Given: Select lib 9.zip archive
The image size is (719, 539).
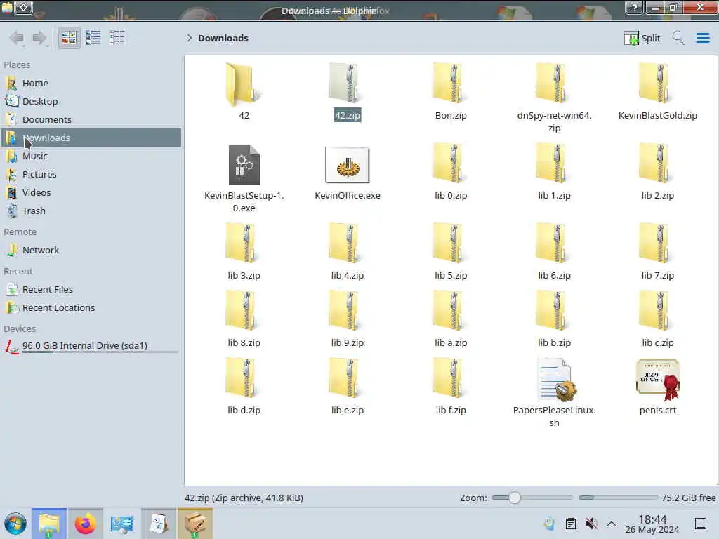Looking at the screenshot, I should pyautogui.click(x=347, y=319).
